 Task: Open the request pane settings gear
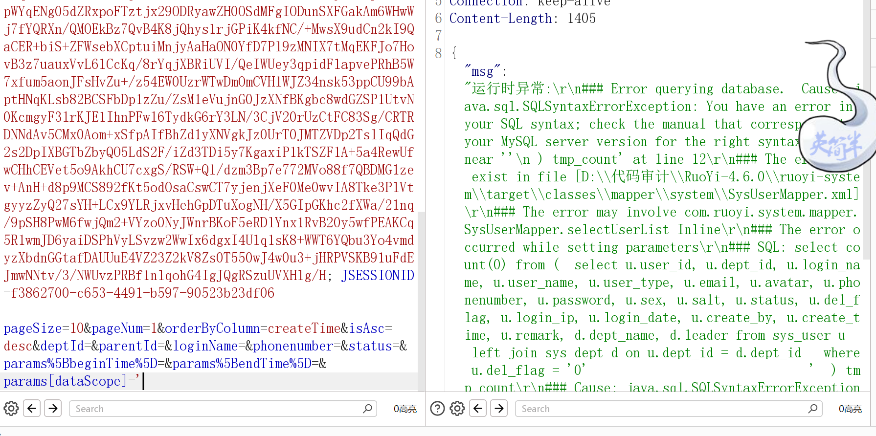coord(11,408)
